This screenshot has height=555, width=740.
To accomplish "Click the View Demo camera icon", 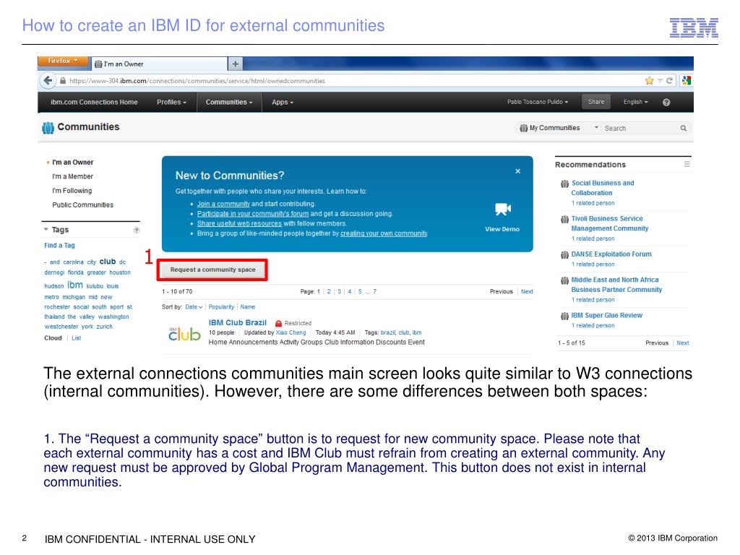I will point(503,209).
